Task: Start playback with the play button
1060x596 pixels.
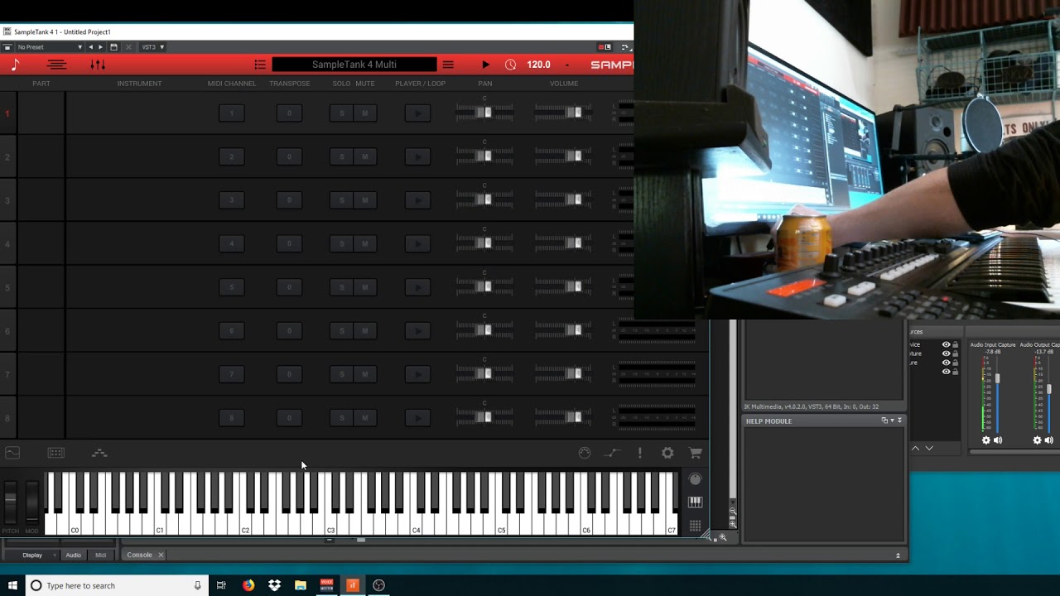Action: (485, 65)
